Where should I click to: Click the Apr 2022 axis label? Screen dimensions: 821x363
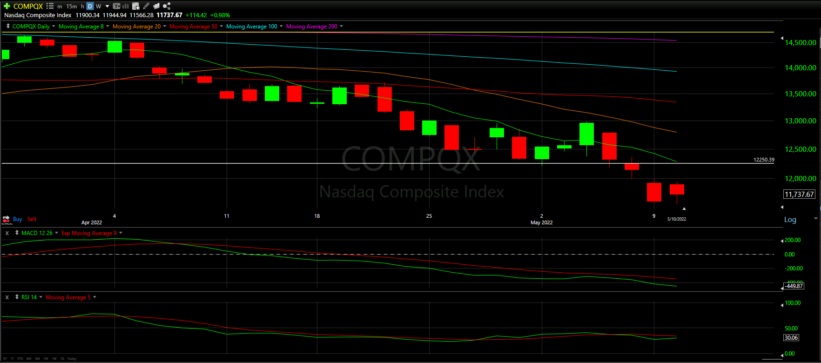92,222
